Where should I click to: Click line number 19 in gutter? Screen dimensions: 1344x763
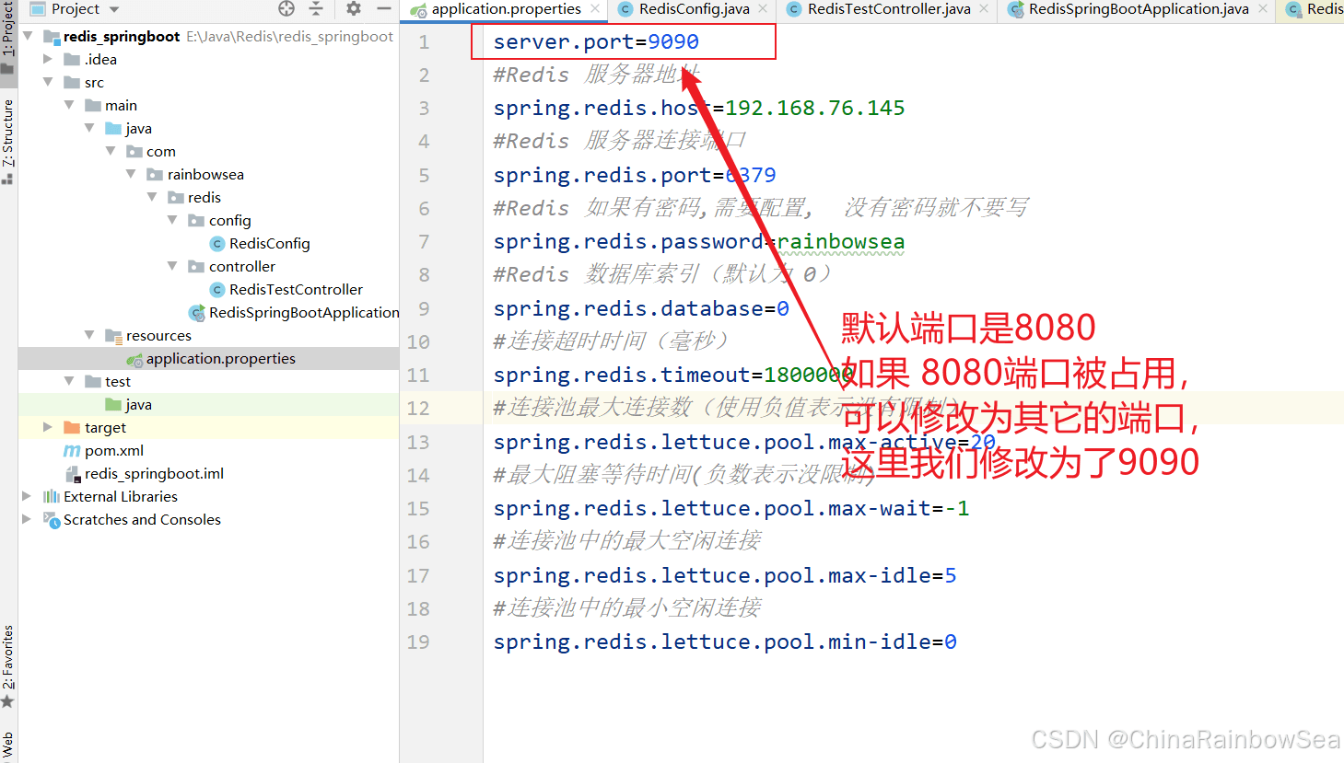point(418,642)
